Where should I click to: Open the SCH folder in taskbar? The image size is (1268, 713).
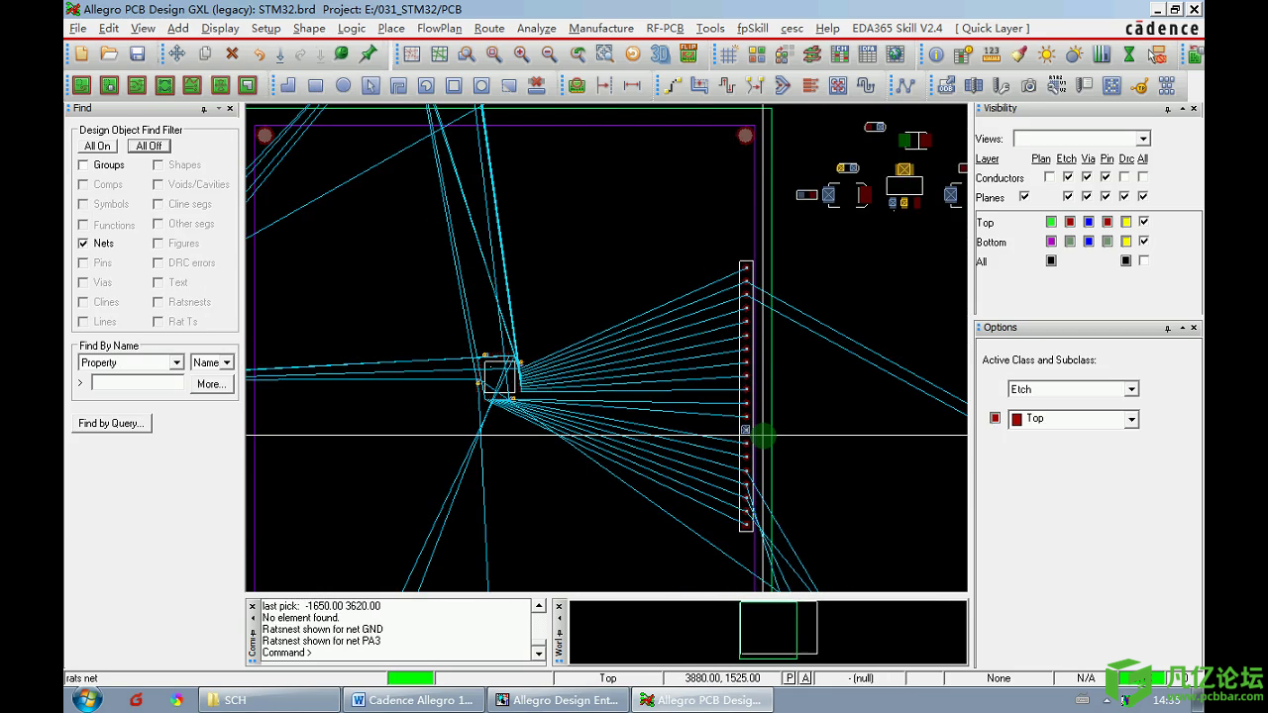click(269, 700)
